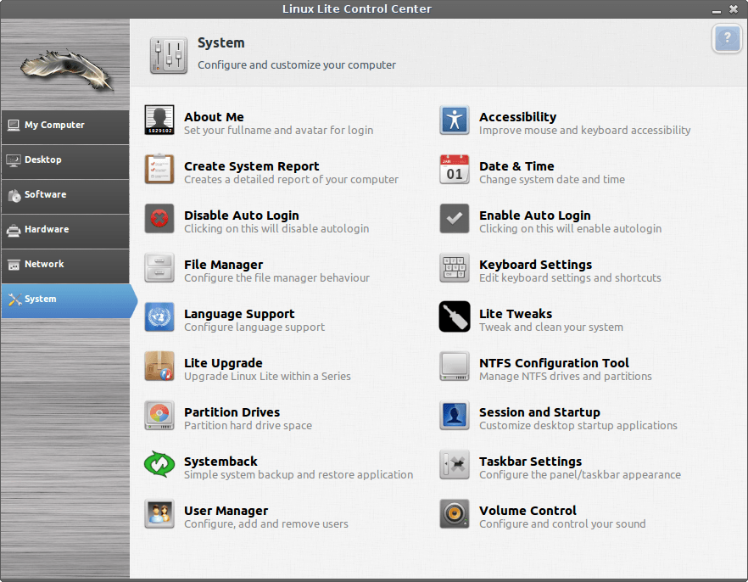The height and width of the screenshot is (582, 748).
Task: Click the Lite Tweaks screwdriver icon
Action: click(x=455, y=316)
